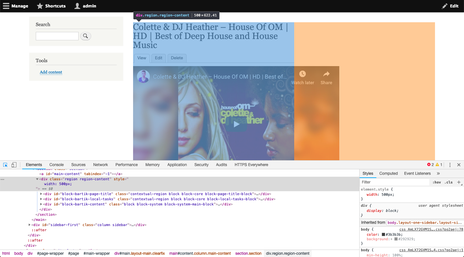
Task: Switch to the Memory tab
Action: tap(152, 165)
